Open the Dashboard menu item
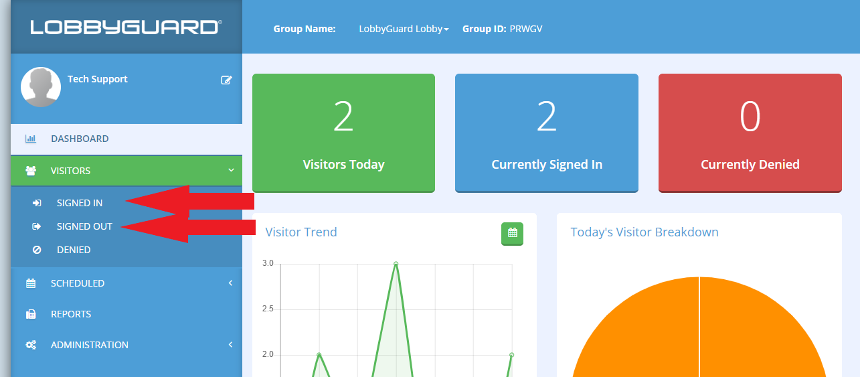This screenshot has width=860, height=377. click(126, 139)
